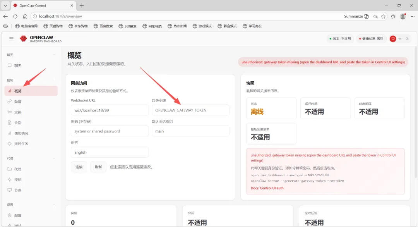Click the 版本 version status pill
This screenshot has height=227, width=418.
point(340,39)
